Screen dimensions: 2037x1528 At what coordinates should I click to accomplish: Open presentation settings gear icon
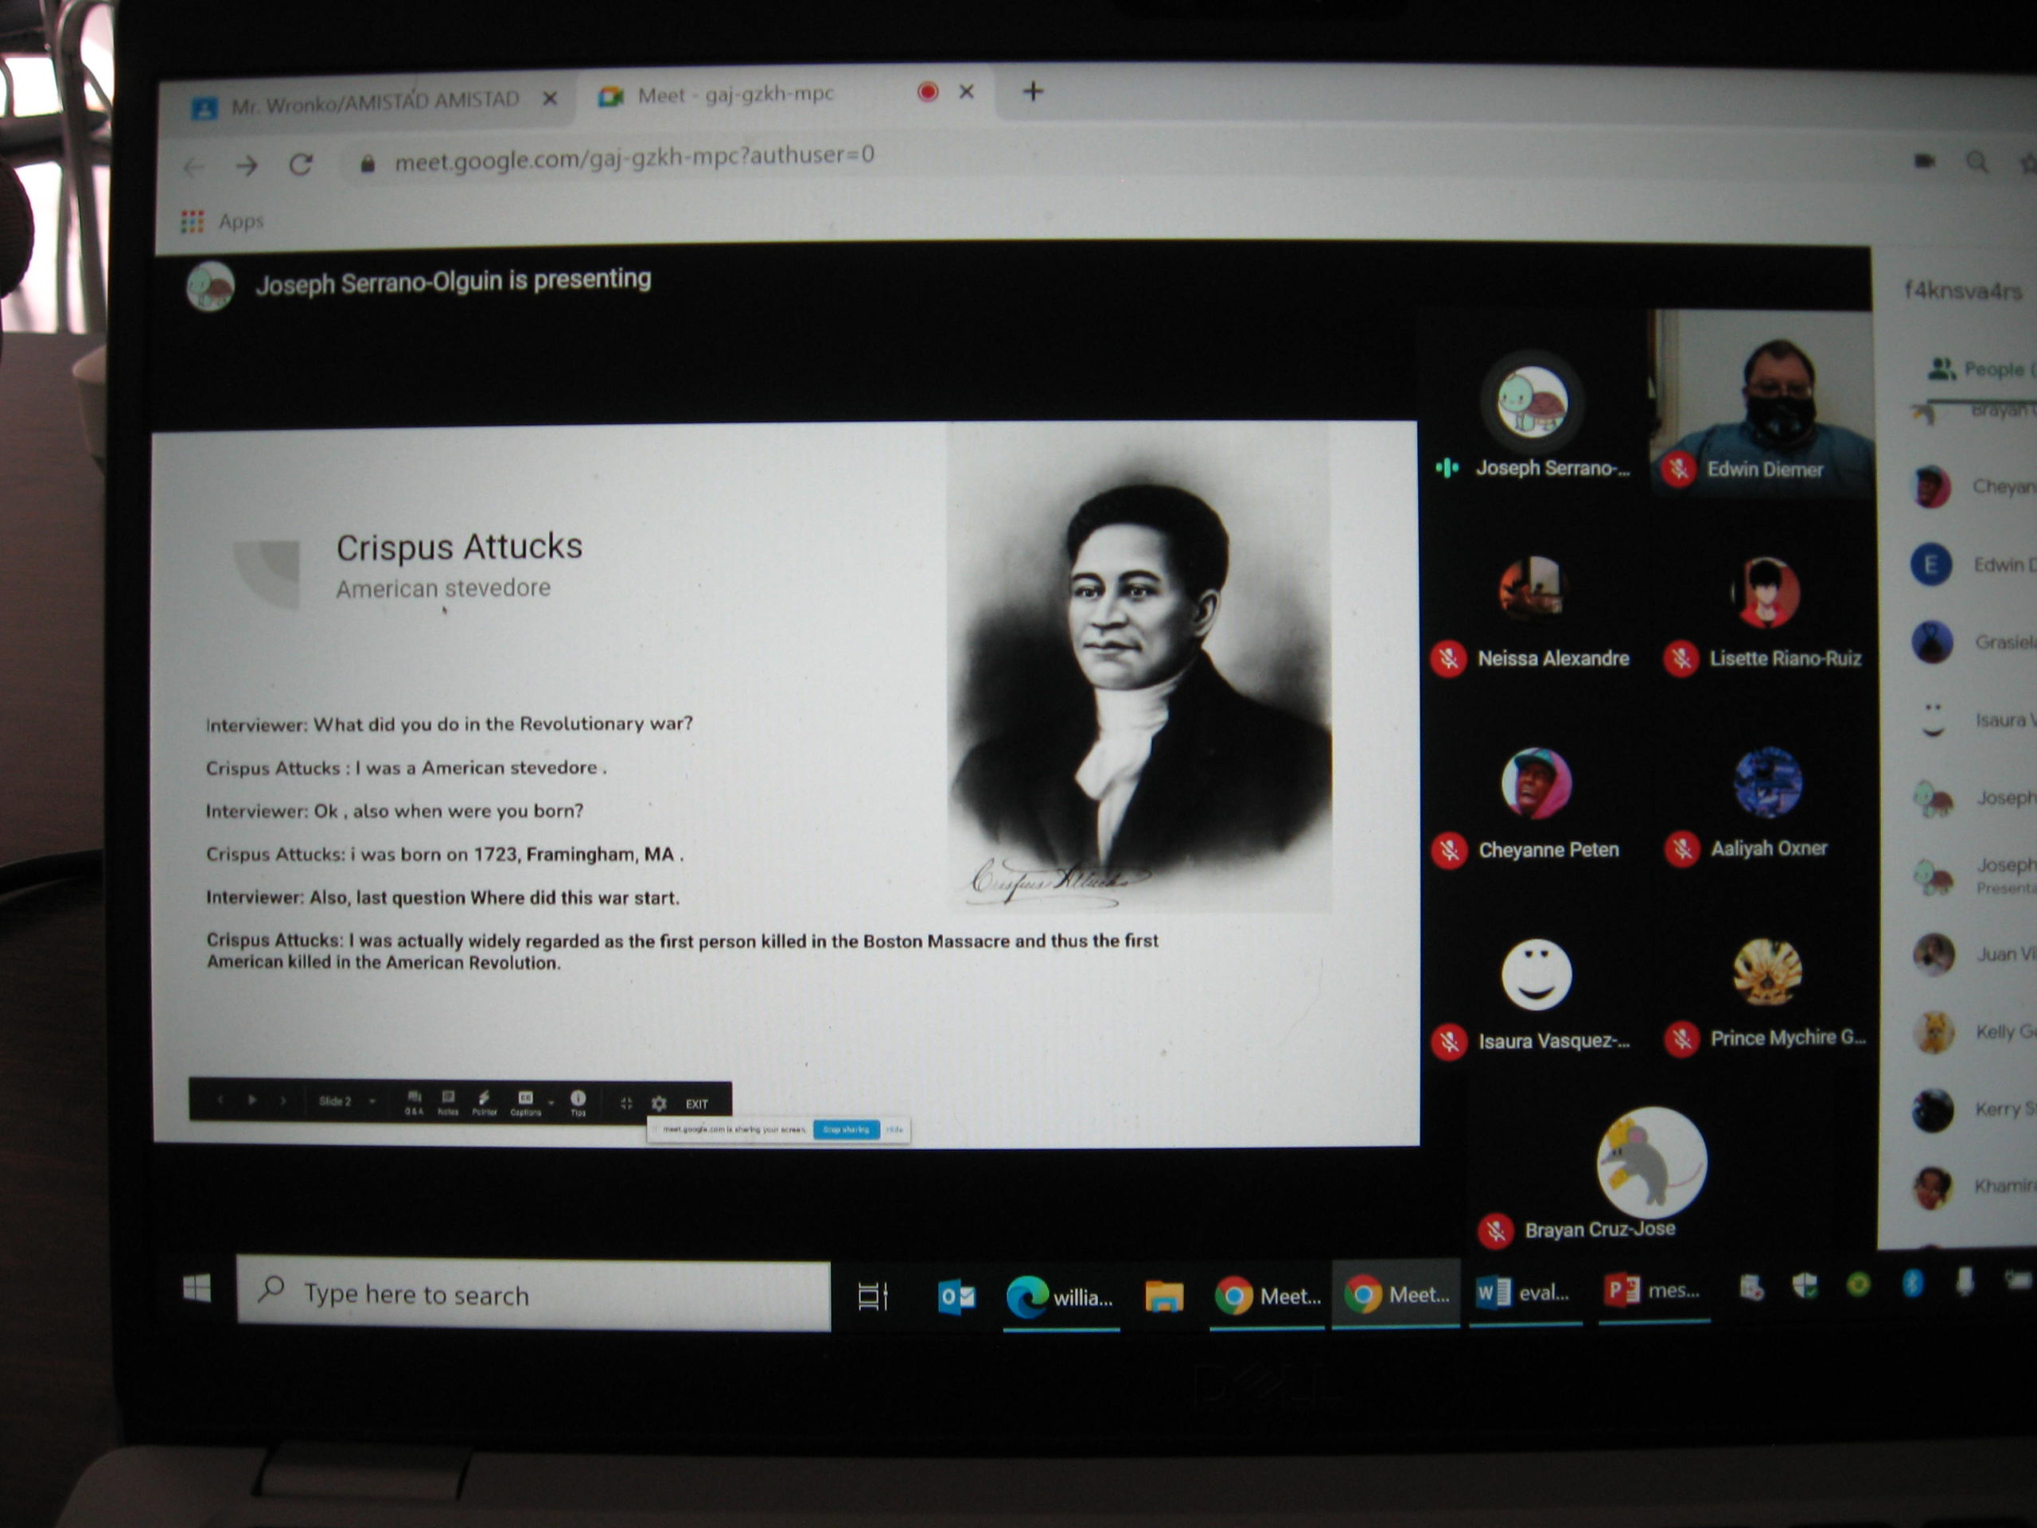click(x=660, y=1103)
